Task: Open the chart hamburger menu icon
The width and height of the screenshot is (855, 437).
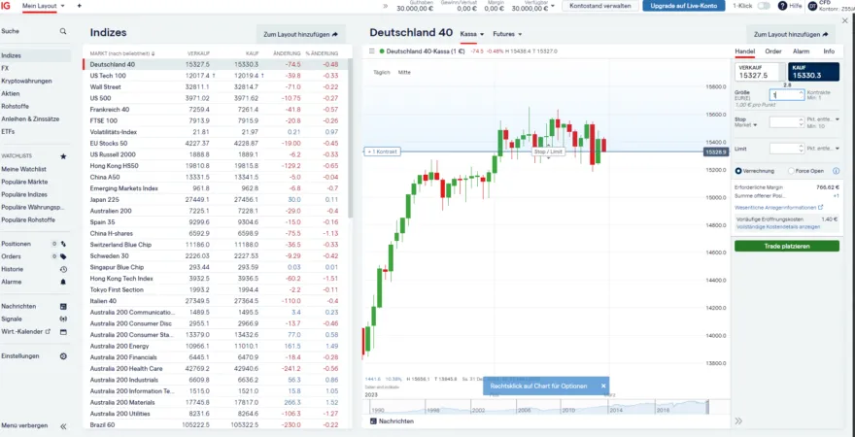Action: [x=373, y=50]
